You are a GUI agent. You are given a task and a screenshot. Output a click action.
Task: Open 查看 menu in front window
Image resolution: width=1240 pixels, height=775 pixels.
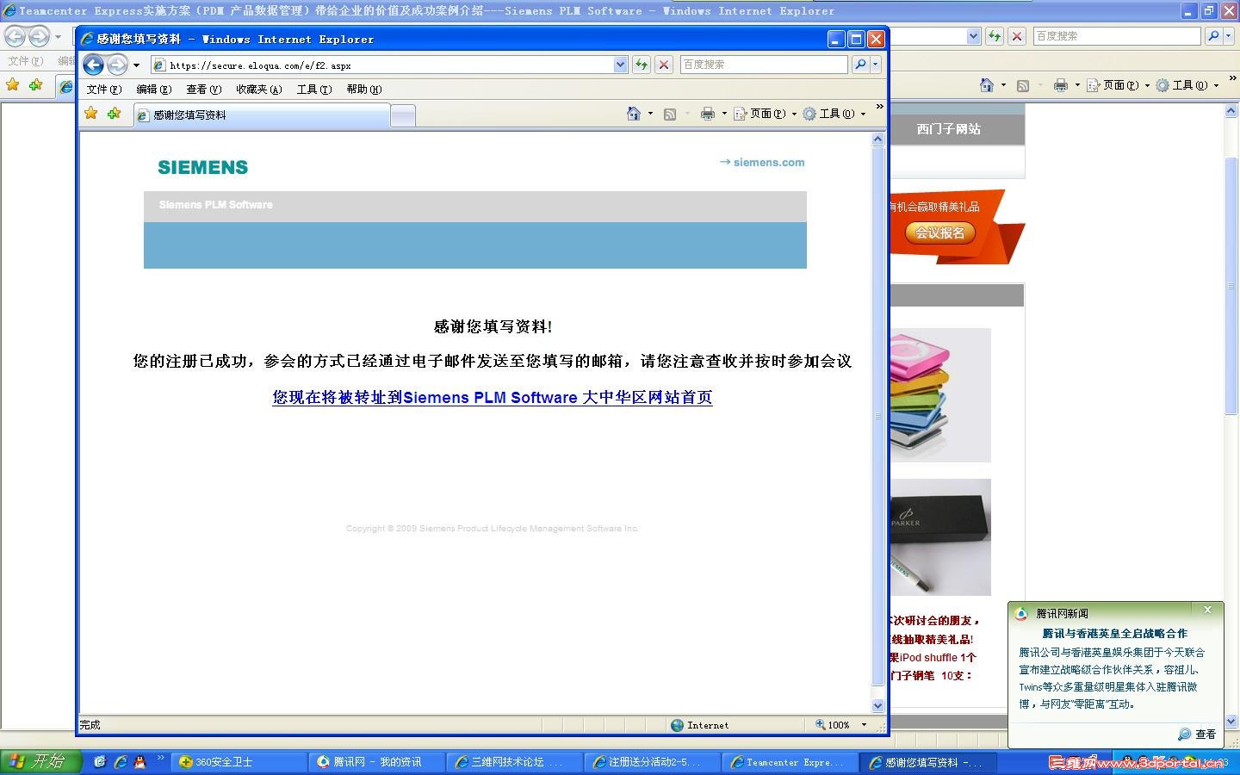click(x=204, y=90)
